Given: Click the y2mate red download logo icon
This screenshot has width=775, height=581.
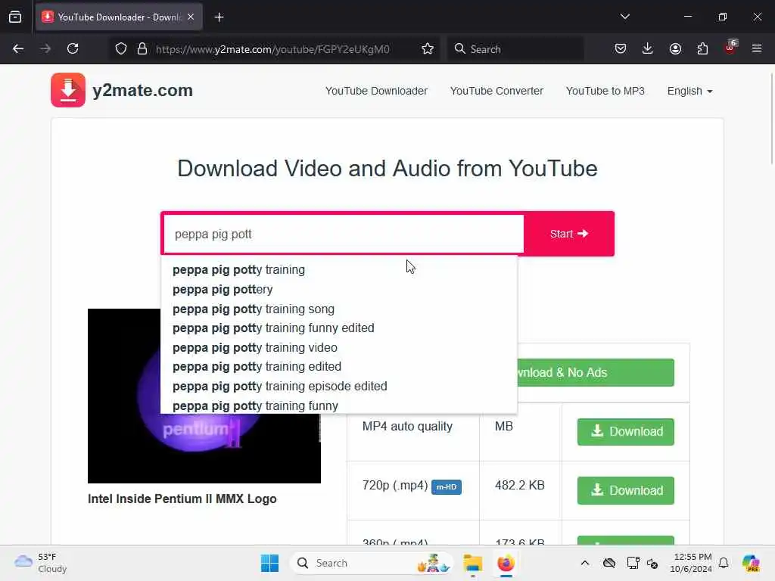Looking at the screenshot, I should tap(68, 90).
